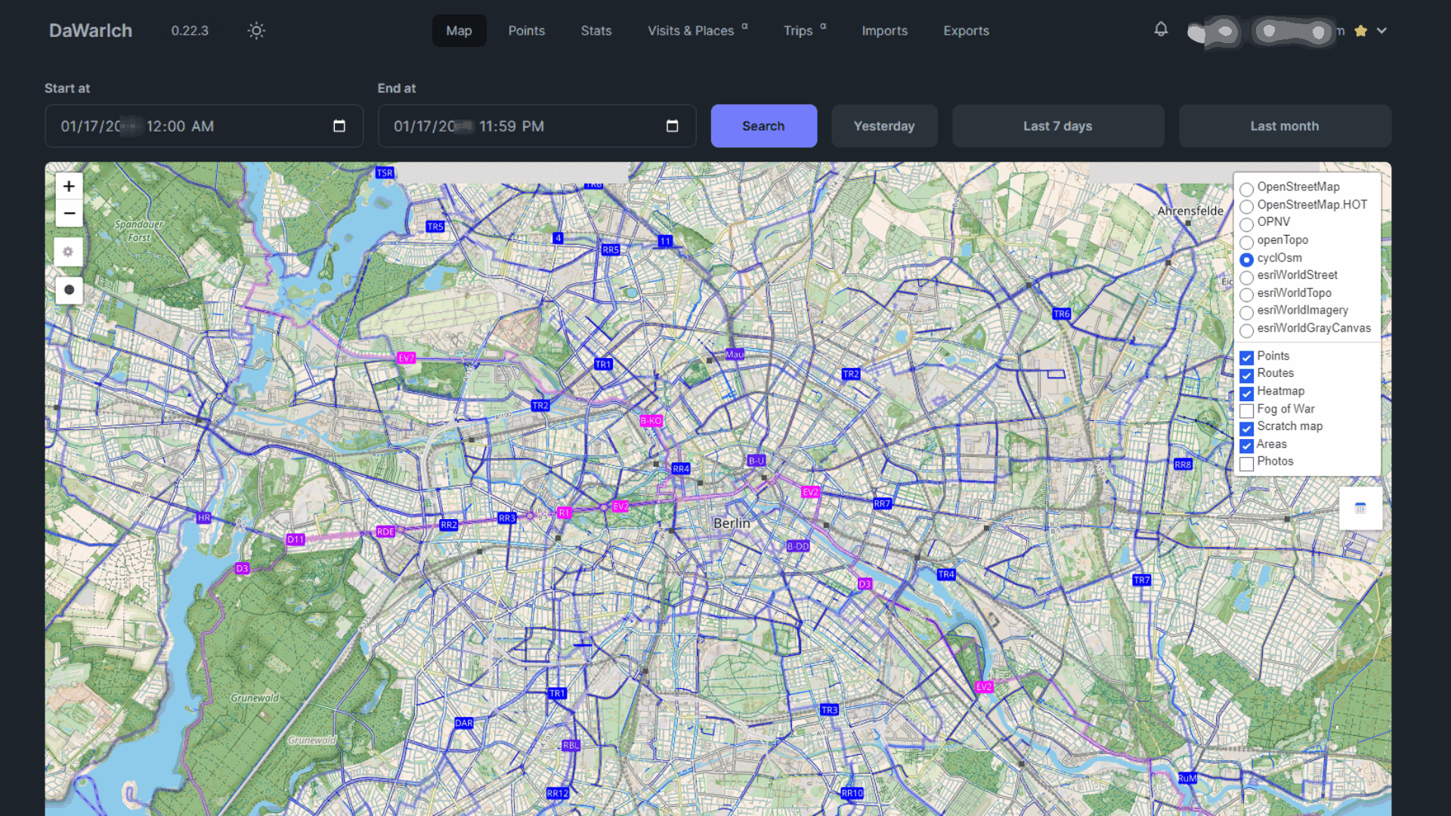The width and height of the screenshot is (1451, 816).
Task: Select esriWorldGrayCanvas base layer
Action: click(1247, 329)
